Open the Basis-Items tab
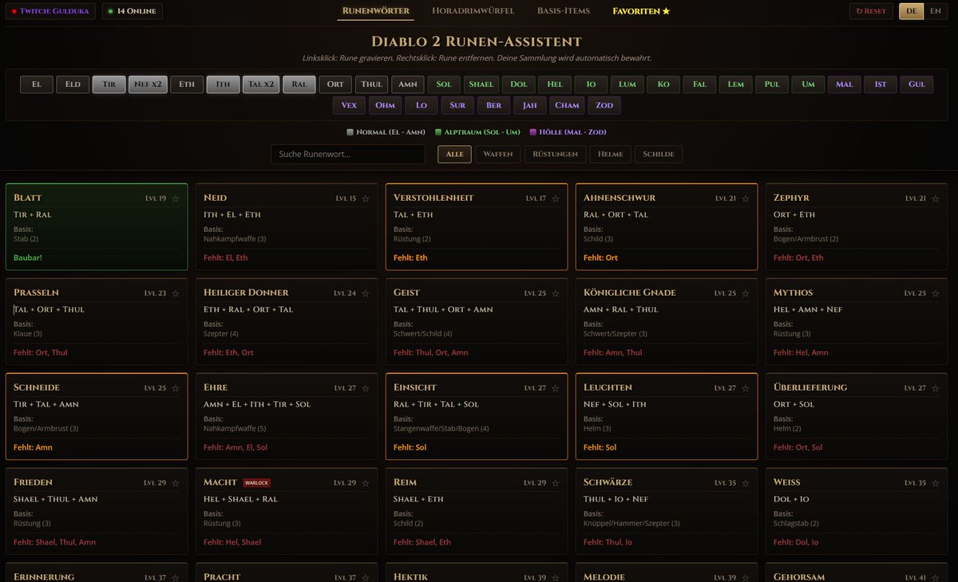Viewport: 958px width, 582px height. (x=564, y=11)
